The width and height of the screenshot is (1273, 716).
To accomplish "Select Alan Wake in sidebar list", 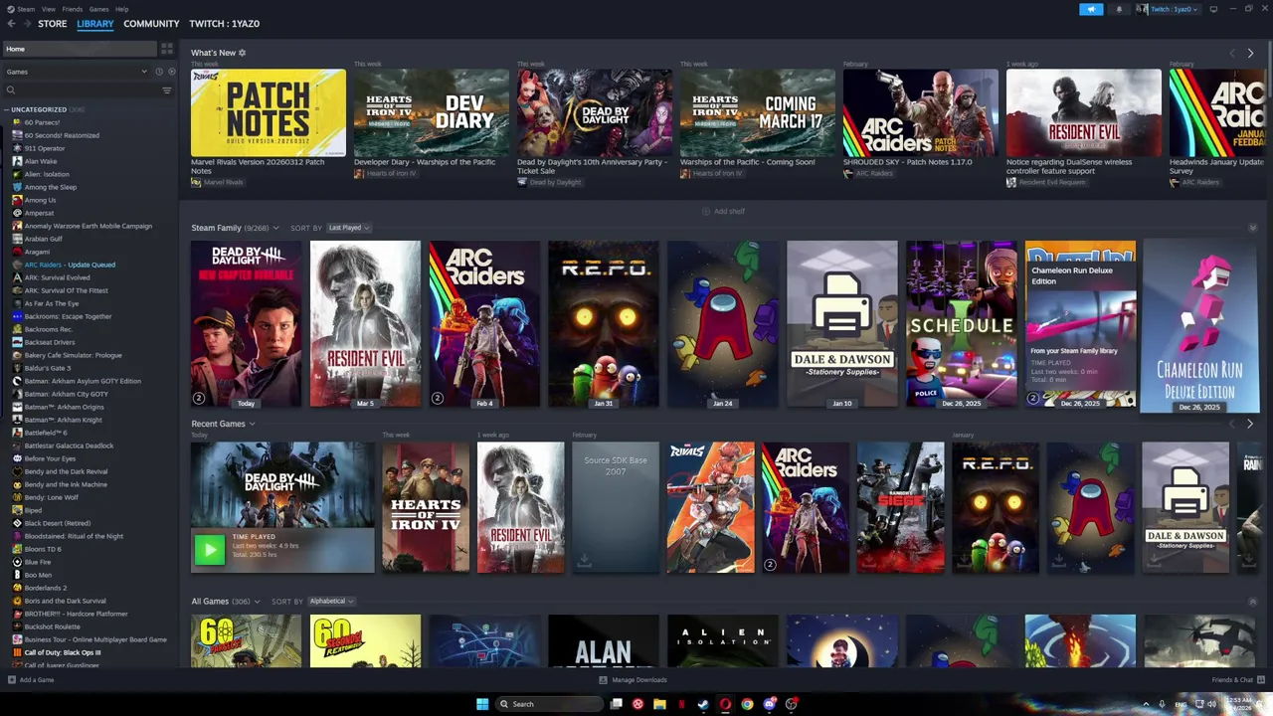I will pyautogui.click(x=41, y=161).
